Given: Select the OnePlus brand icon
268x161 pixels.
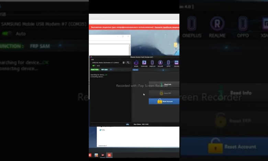Looking at the screenshot, I should tap(152, 64).
